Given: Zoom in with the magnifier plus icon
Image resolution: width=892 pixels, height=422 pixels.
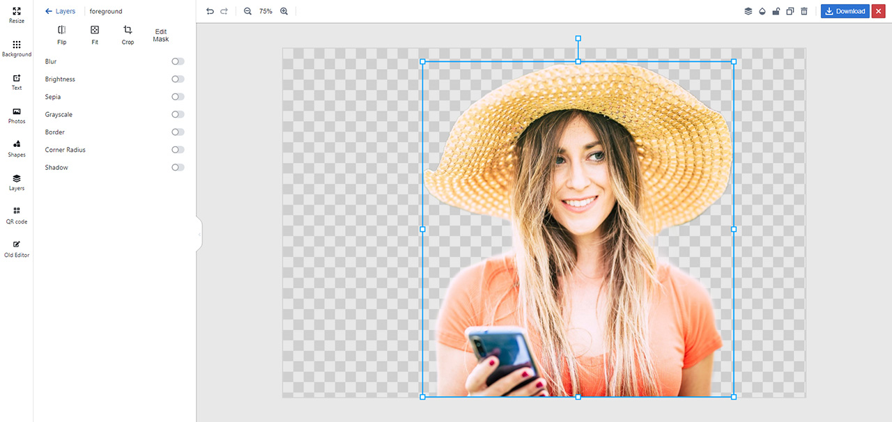Looking at the screenshot, I should (284, 11).
